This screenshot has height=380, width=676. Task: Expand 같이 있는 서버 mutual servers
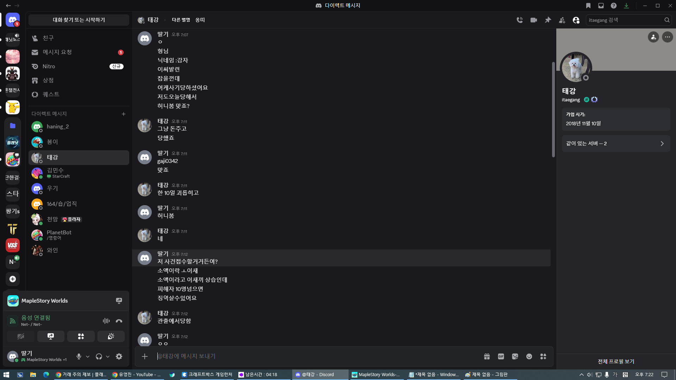(616, 144)
